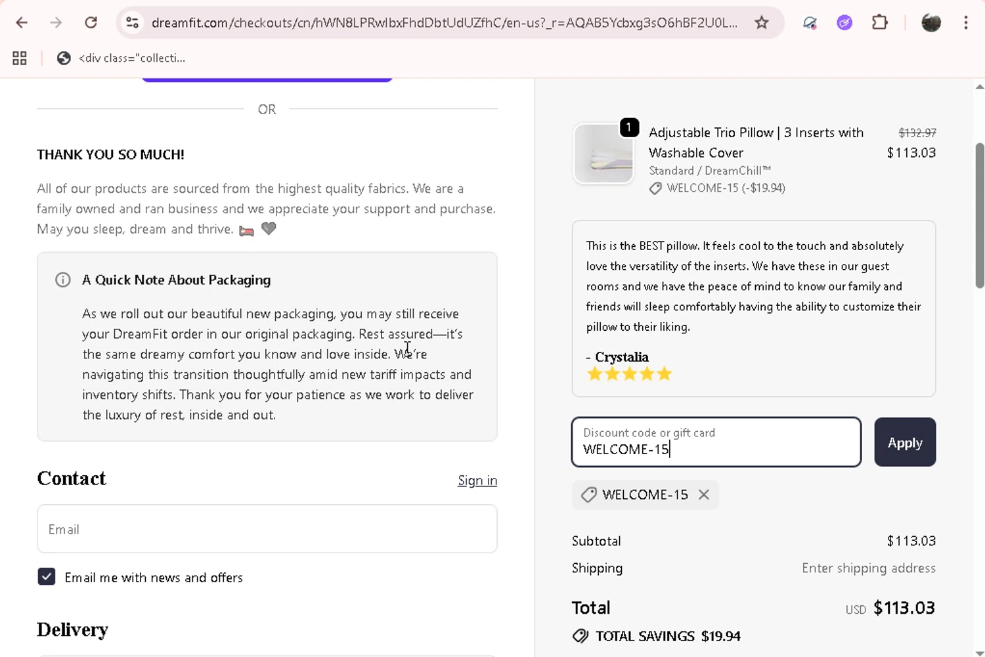Click the browser forward arrow

56,23
